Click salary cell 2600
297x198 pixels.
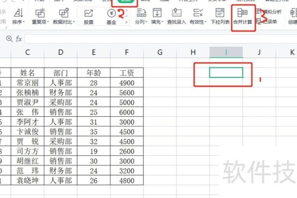127,151
